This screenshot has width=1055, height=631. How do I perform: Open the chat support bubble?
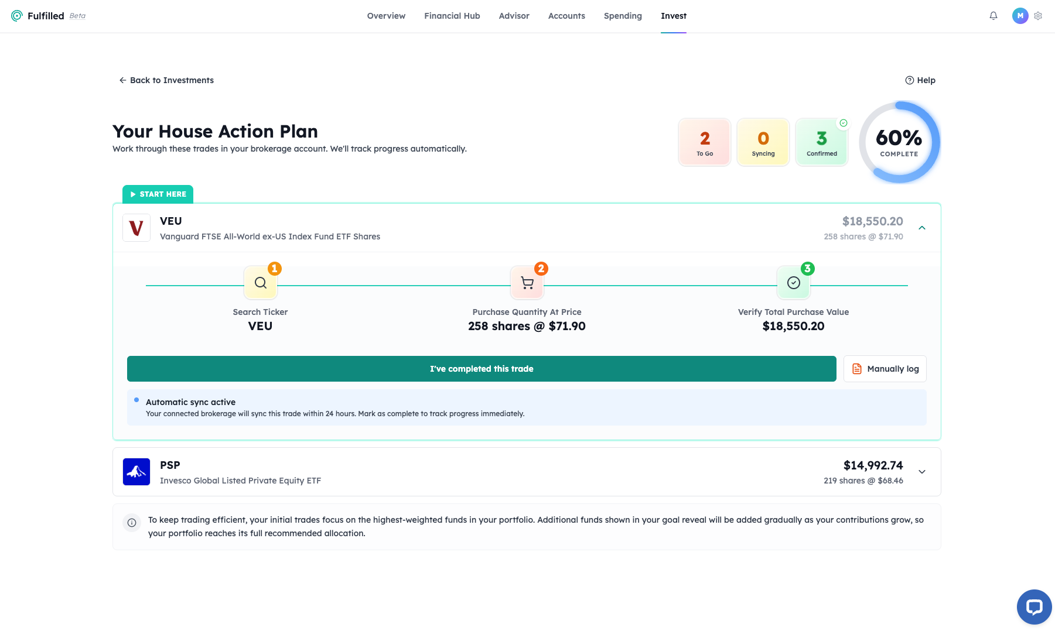pyautogui.click(x=1034, y=606)
